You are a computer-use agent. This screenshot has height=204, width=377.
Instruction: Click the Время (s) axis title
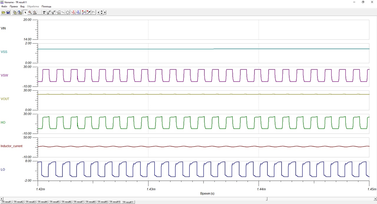pos(207,193)
